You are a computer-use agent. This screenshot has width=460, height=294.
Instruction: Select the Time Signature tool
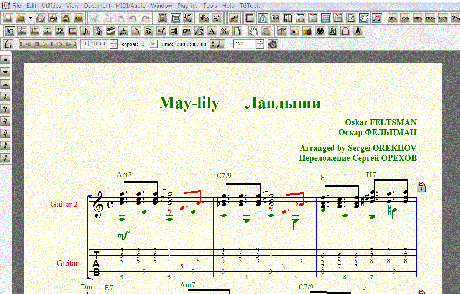pyautogui.click(x=48, y=31)
